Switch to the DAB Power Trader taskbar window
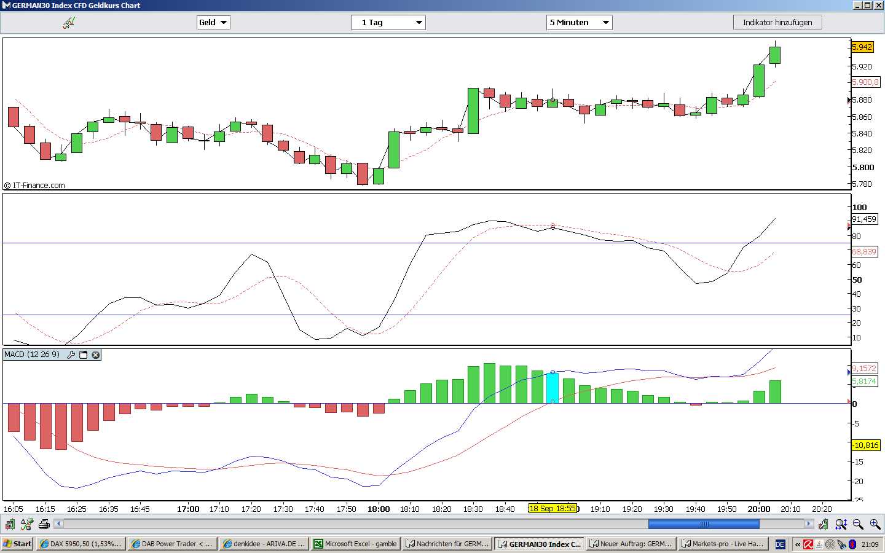Screen dimensions: 885x553 coord(172,544)
